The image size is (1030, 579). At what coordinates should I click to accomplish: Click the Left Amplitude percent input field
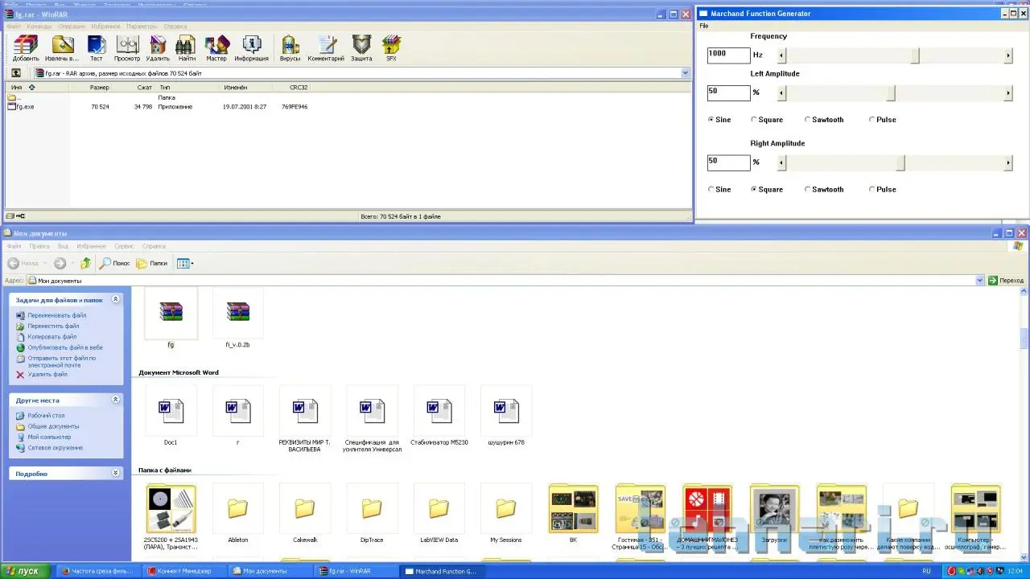point(728,92)
